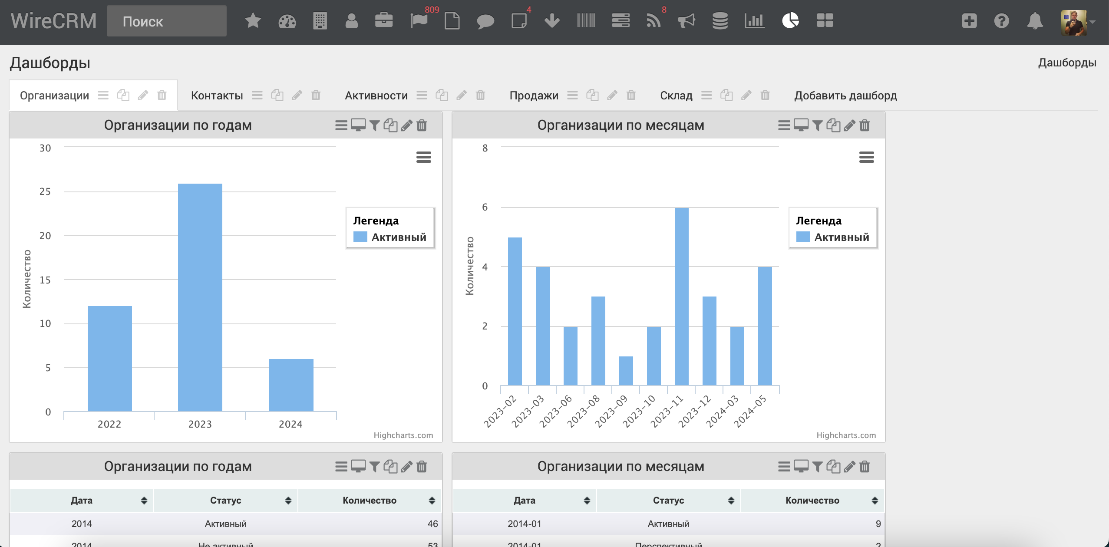
Task: Edit the Продажи dashboard with pencil icon
Action: (612, 95)
